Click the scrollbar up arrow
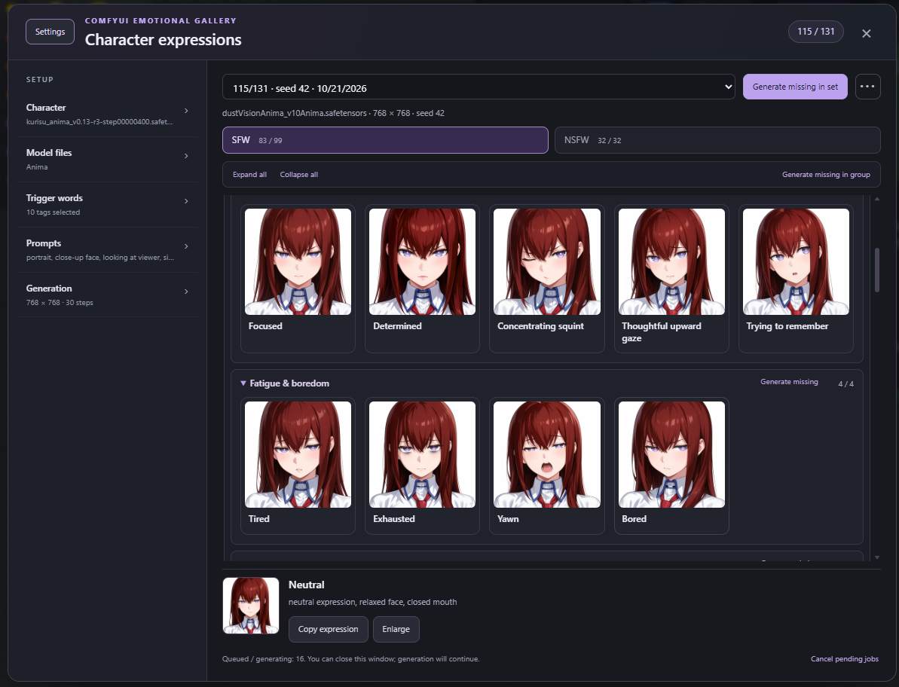Viewport: 899px width, 687px height. click(x=876, y=199)
